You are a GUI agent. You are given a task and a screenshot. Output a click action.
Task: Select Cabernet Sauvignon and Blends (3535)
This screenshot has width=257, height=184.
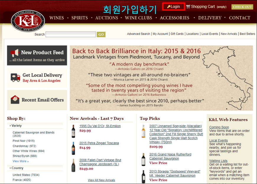34,134
